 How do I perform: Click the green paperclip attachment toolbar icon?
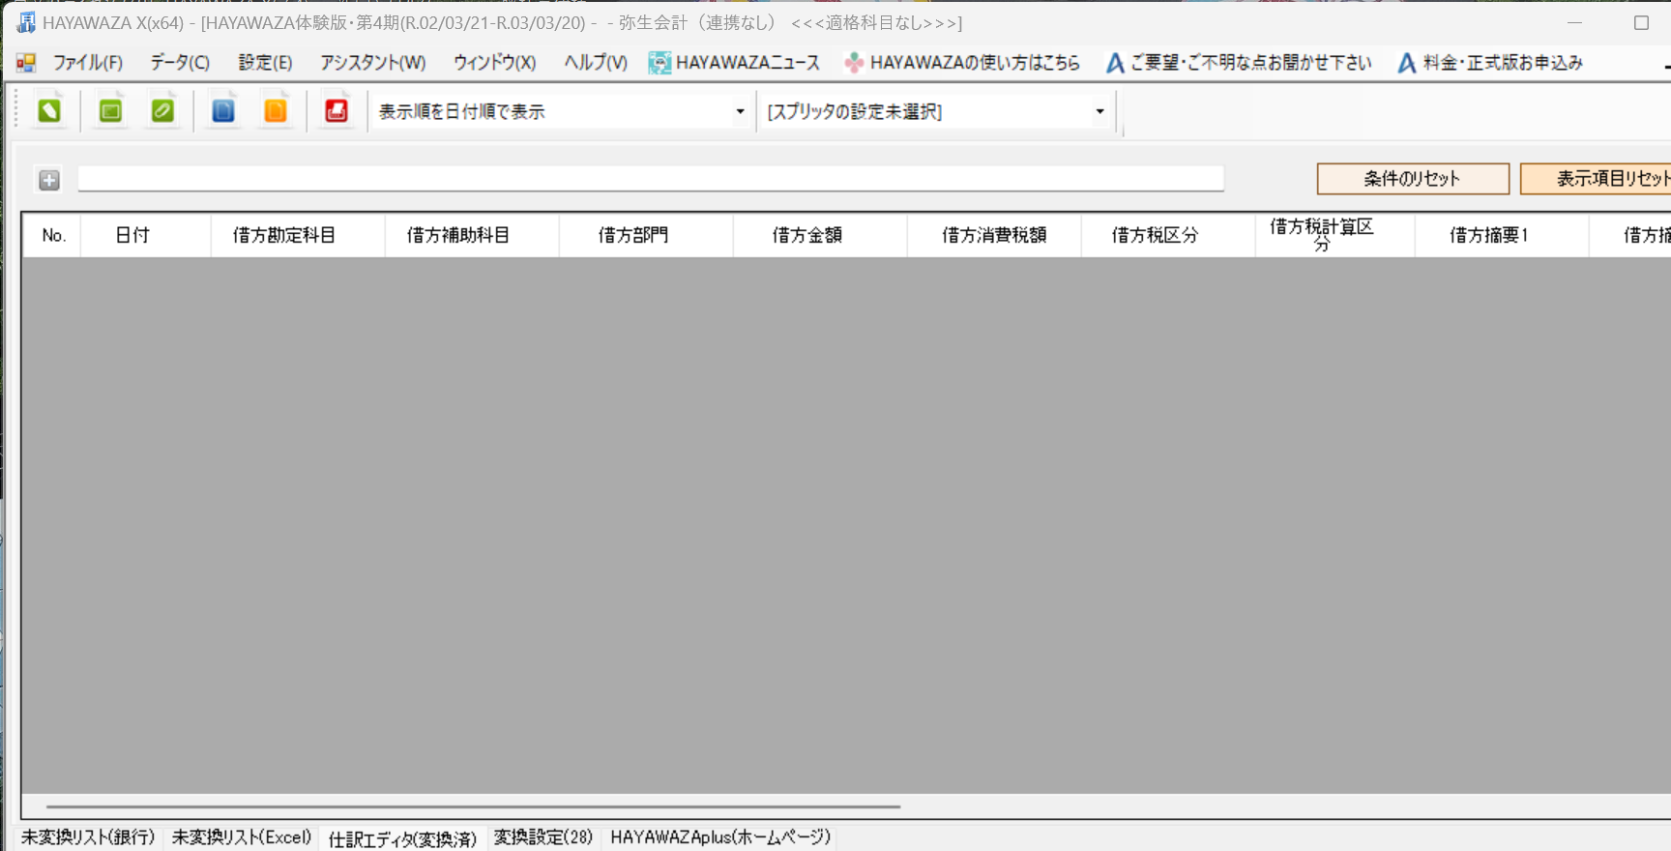point(162,111)
